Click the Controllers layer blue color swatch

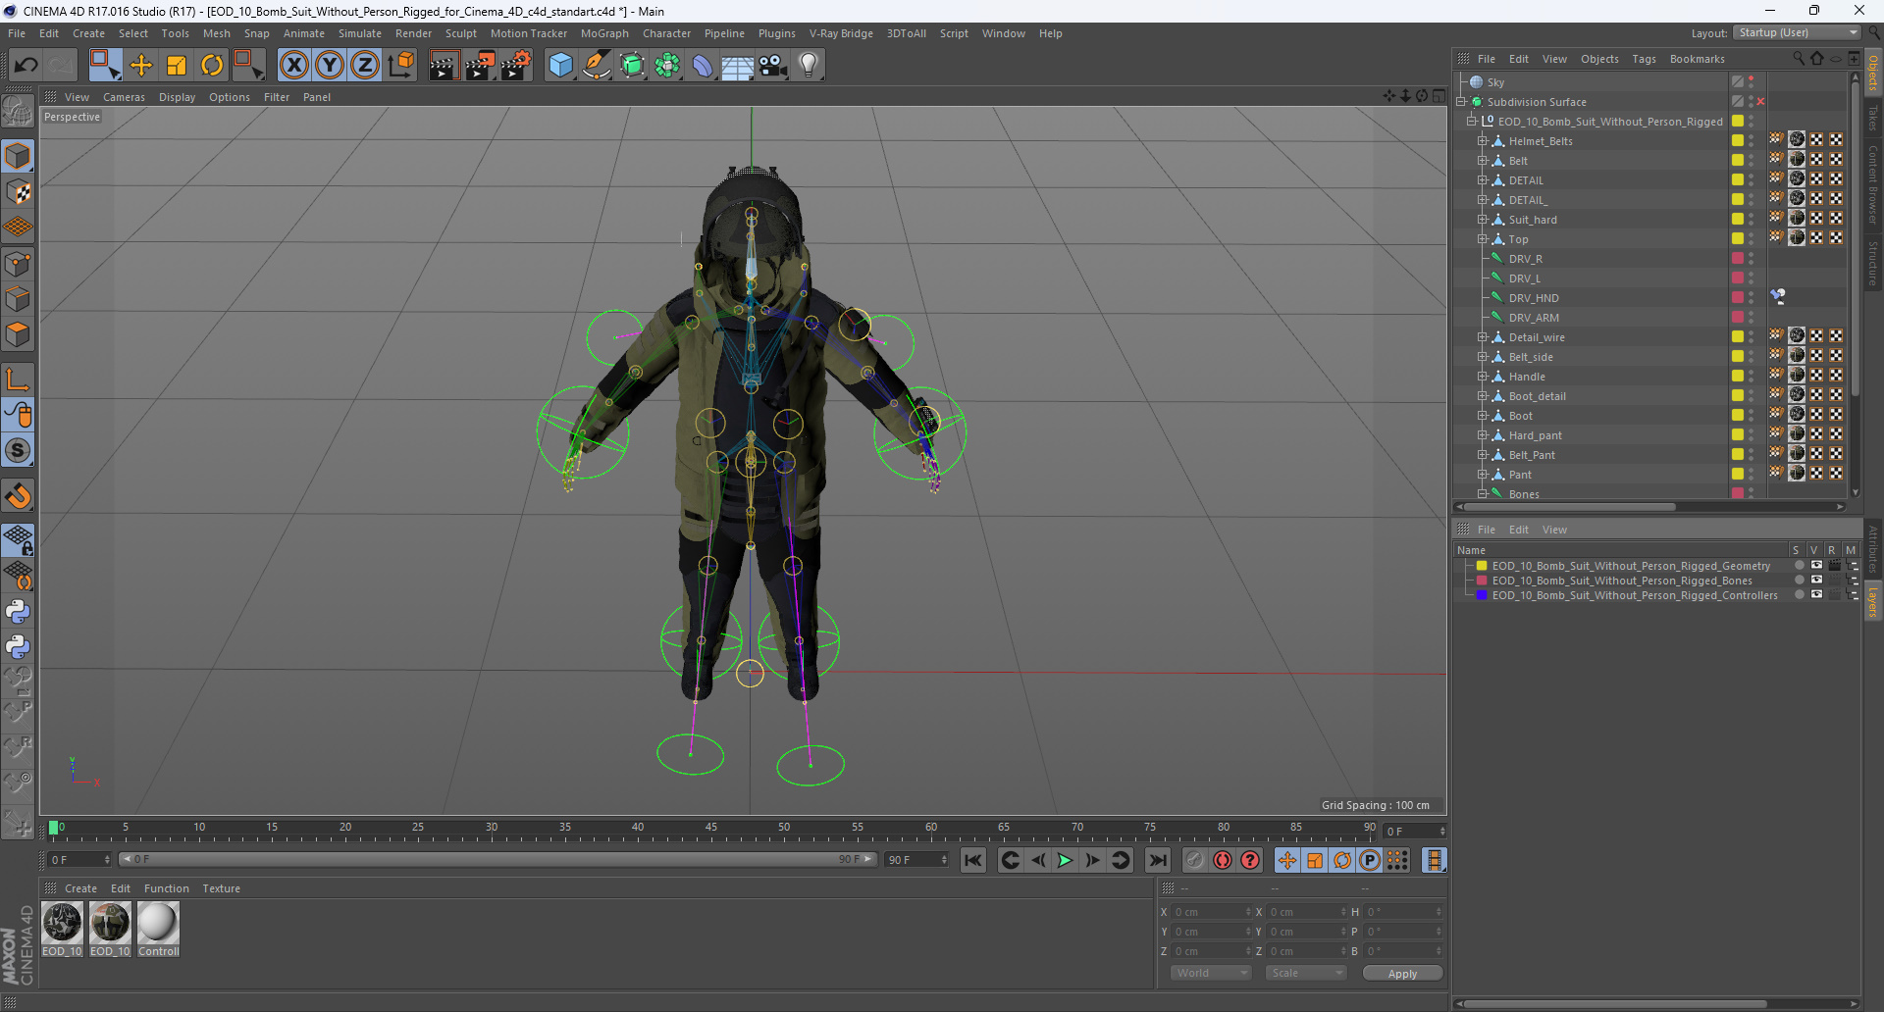click(1482, 595)
